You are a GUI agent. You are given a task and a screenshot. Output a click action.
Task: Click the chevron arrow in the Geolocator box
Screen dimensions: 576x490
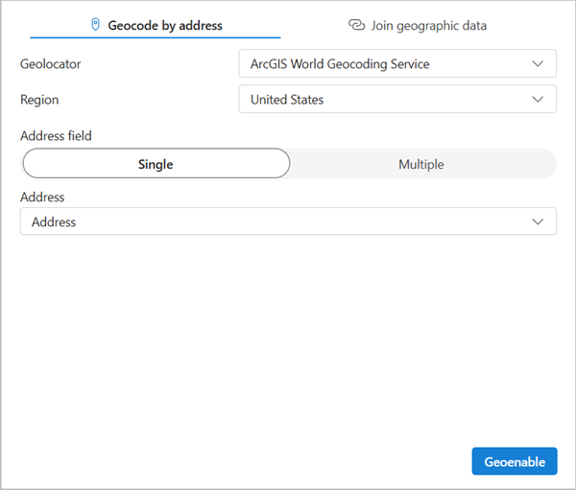[x=537, y=64]
